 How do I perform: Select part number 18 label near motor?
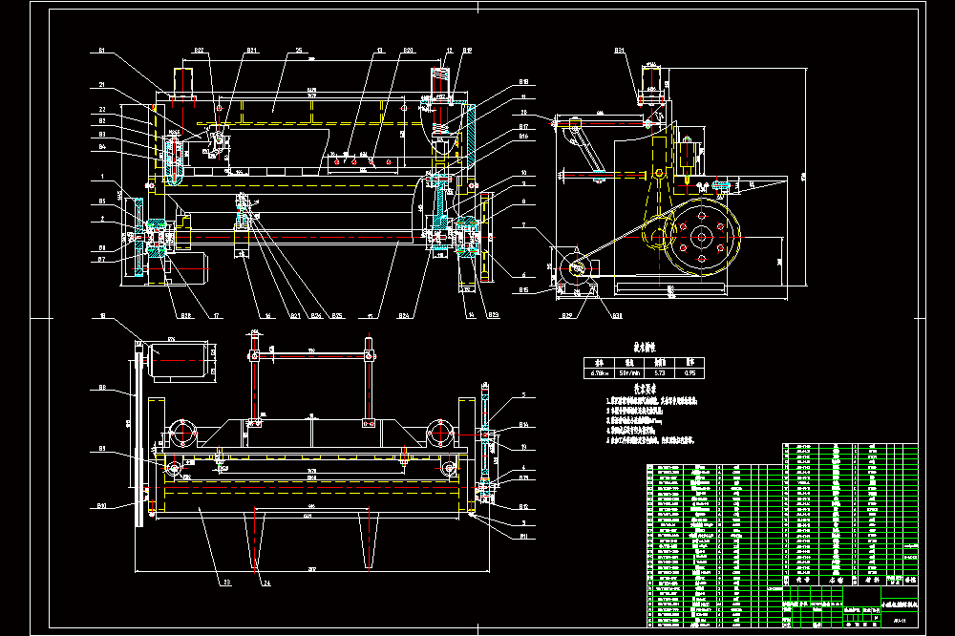[x=102, y=316]
